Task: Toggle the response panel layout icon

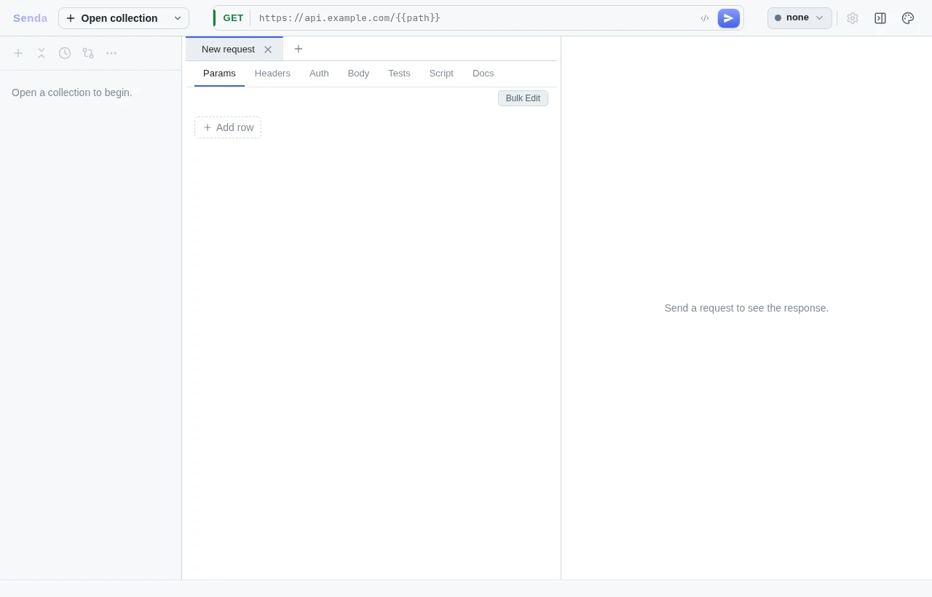Action: (880, 18)
